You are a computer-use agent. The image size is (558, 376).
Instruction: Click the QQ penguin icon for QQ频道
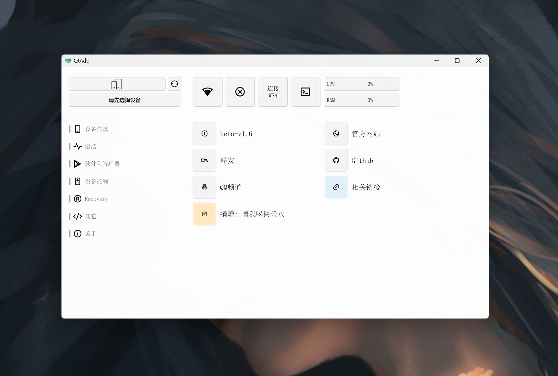coord(205,187)
